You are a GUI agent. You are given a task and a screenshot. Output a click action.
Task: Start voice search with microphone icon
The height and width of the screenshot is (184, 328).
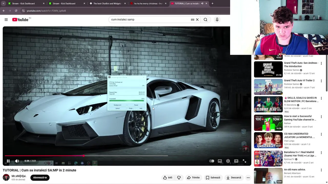pyautogui.click(x=217, y=20)
